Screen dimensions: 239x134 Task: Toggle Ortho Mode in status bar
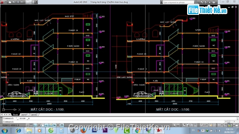tap(35, 125)
